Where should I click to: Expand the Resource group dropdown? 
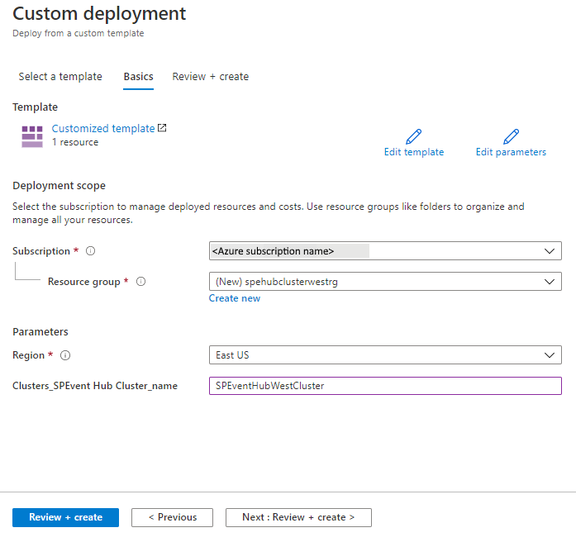click(x=385, y=282)
